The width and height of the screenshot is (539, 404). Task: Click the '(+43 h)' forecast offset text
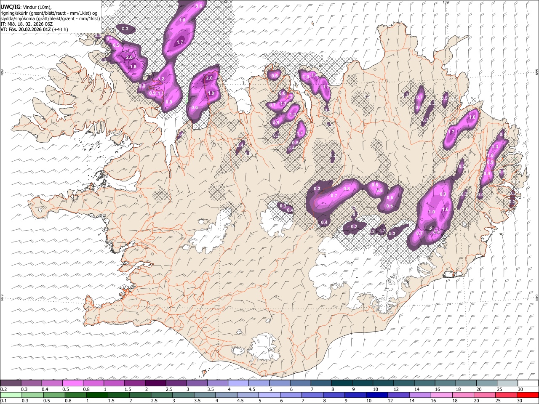coord(60,29)
